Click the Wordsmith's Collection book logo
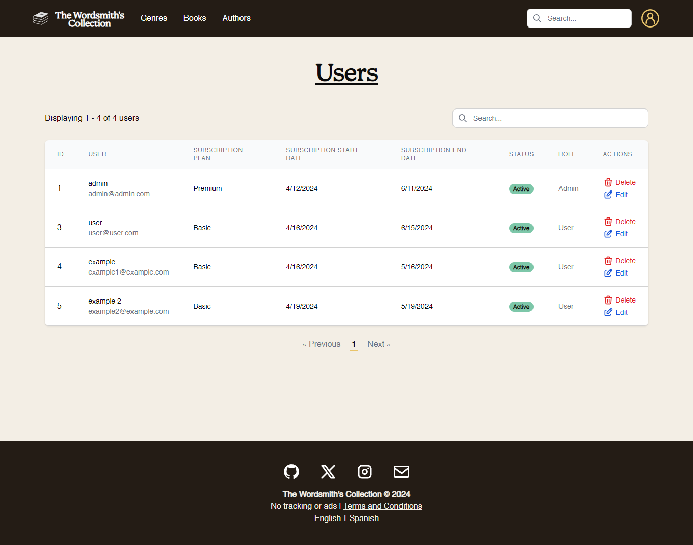The width and height of the screenshot is (693, 545). point(41,18)
